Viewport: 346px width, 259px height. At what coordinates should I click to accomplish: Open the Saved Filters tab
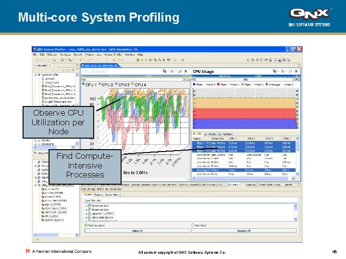click(112, 195)
